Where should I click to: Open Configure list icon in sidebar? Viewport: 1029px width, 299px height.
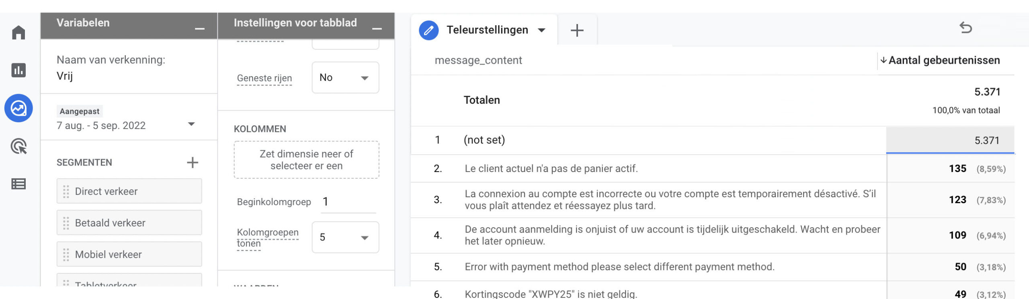(x=18, y=184)
